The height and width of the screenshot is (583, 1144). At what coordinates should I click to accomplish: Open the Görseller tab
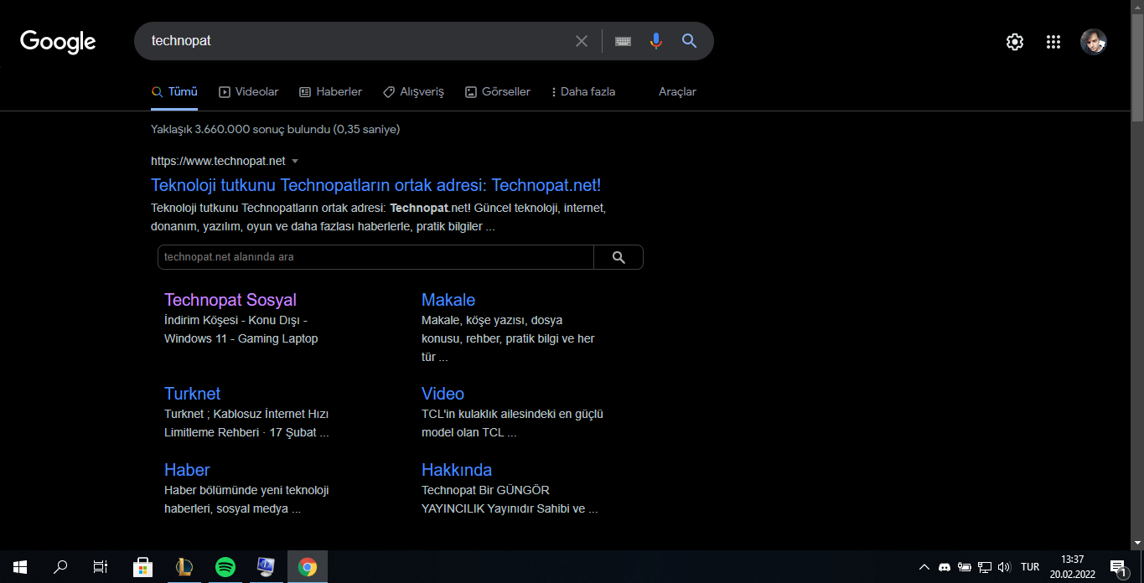click(x=498, y=92)
